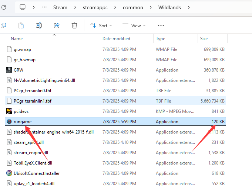The height and width of the screenshot is (190, 252).
Task: Click the 360,878 KB size value
Action: [x=214, y=70]
